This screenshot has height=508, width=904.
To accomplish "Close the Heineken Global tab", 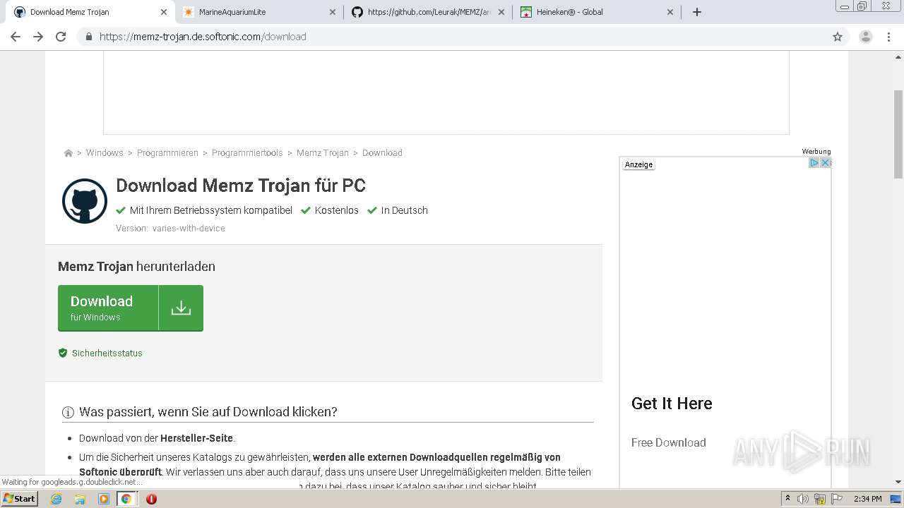I will (x=670, y=12).
